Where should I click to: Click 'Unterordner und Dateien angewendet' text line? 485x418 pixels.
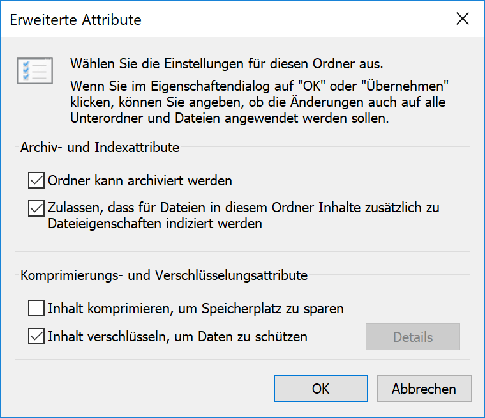[x=229, y=118]
